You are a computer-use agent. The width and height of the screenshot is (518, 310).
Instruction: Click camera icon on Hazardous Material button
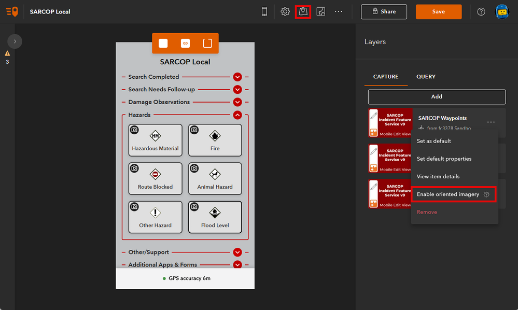pyautogui.click(x=134, y=130)
